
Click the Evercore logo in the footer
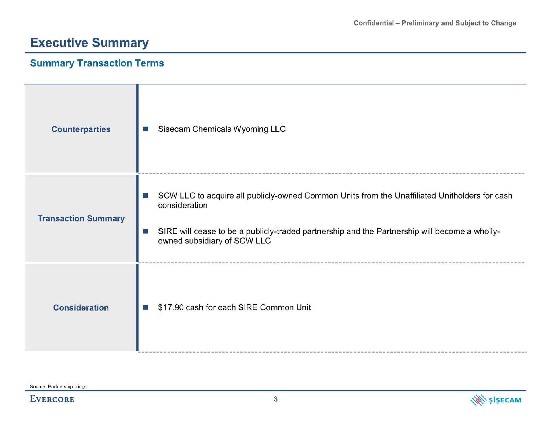point(52,399)
